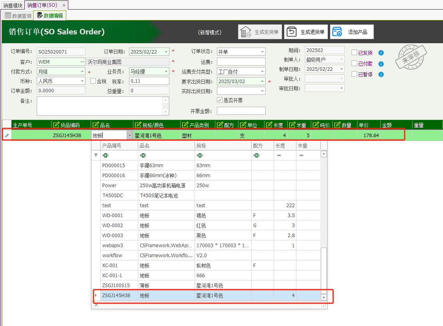Open the 数据查询 tab

[18, 16]
